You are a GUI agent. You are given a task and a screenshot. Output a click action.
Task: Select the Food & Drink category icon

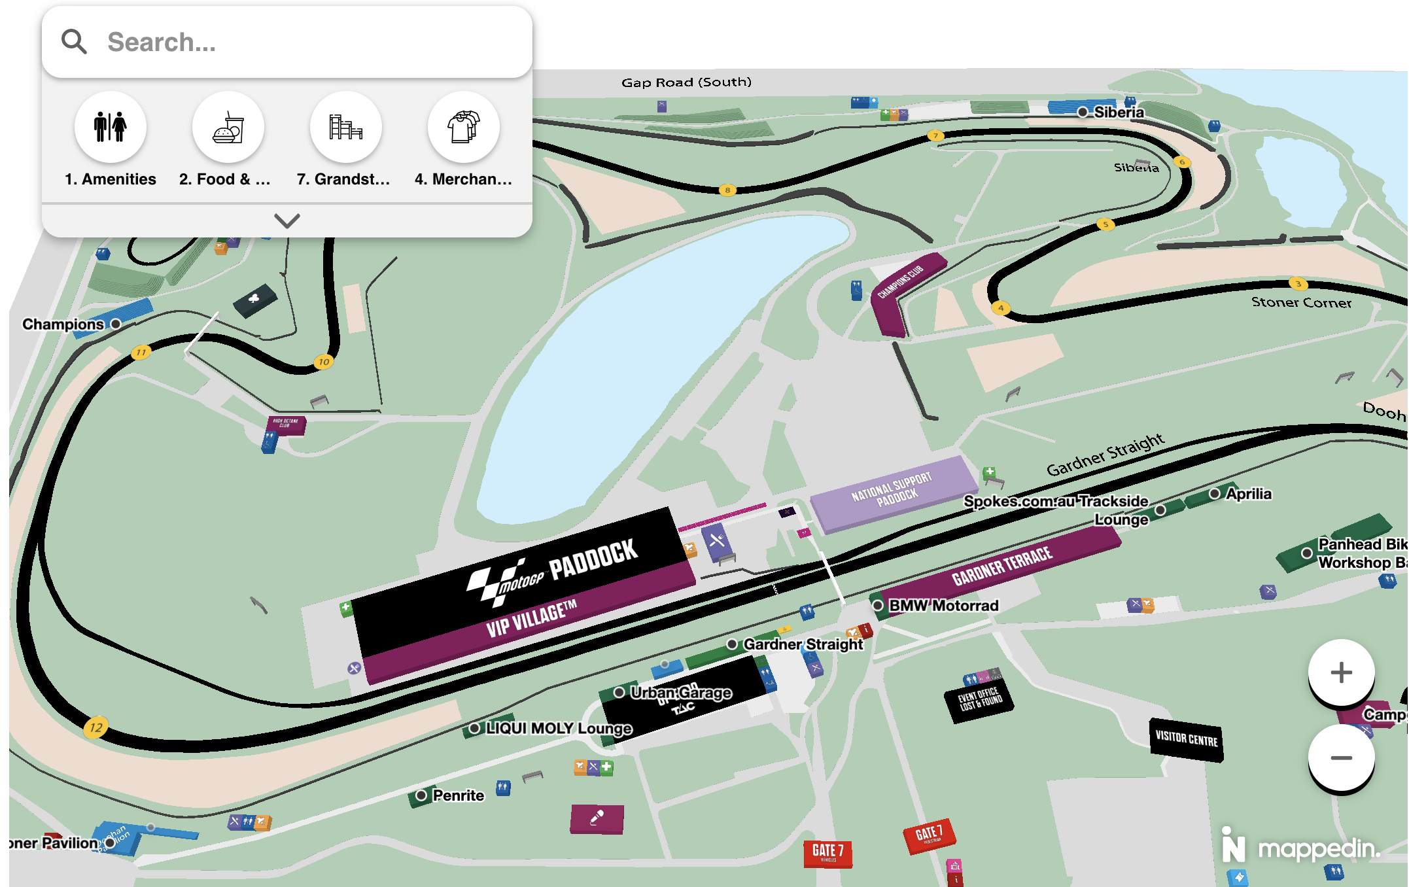(228, 127)
